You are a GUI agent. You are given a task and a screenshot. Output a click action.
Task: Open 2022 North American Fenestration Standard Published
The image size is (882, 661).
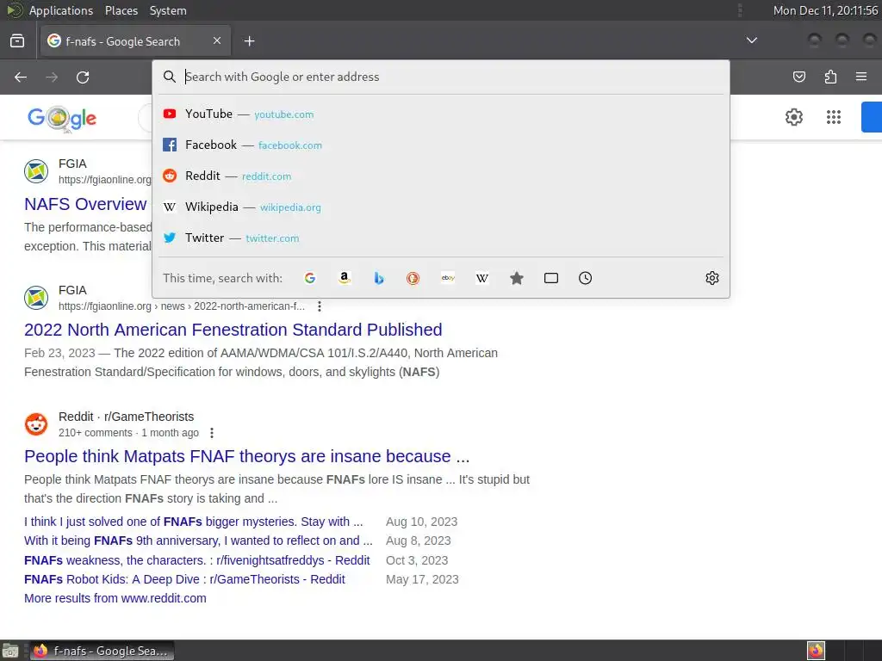click(x=233, y=330)
